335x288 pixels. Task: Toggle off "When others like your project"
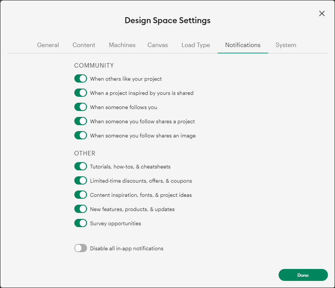[80, 78]
